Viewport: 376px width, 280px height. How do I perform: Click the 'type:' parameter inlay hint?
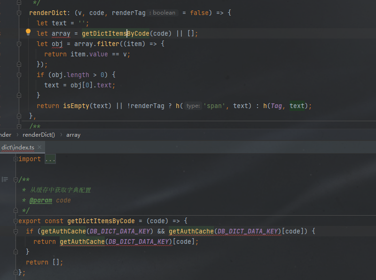pyautogui.click(x=193, y=106)
